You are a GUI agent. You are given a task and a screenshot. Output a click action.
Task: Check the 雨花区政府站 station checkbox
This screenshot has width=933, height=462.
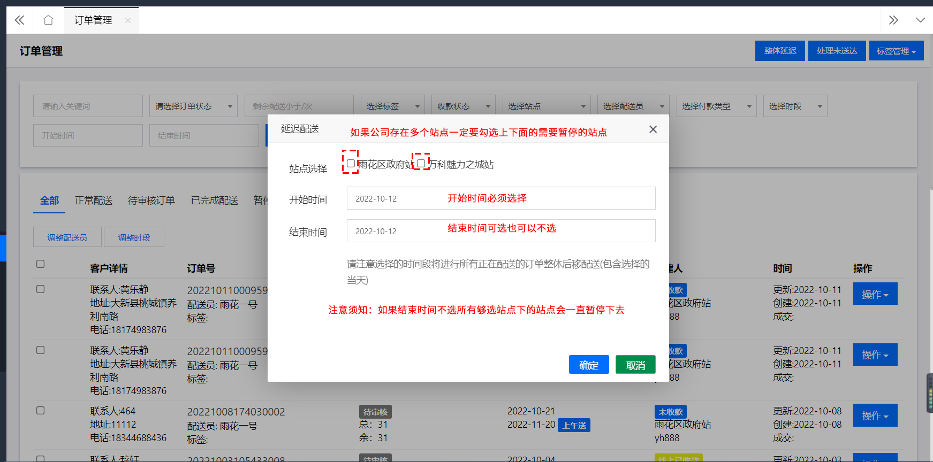[x=351, y=164]
